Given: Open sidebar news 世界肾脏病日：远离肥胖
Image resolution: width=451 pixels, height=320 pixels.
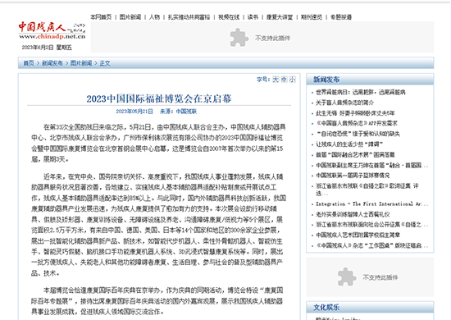Looking at the screenshot, I should pyautogui.click(x=361, y=92).
